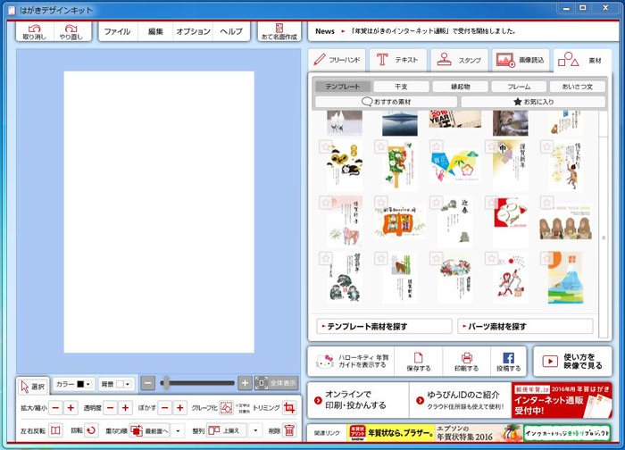Open あて名面作成 address side creator

[x=279, y=31]
